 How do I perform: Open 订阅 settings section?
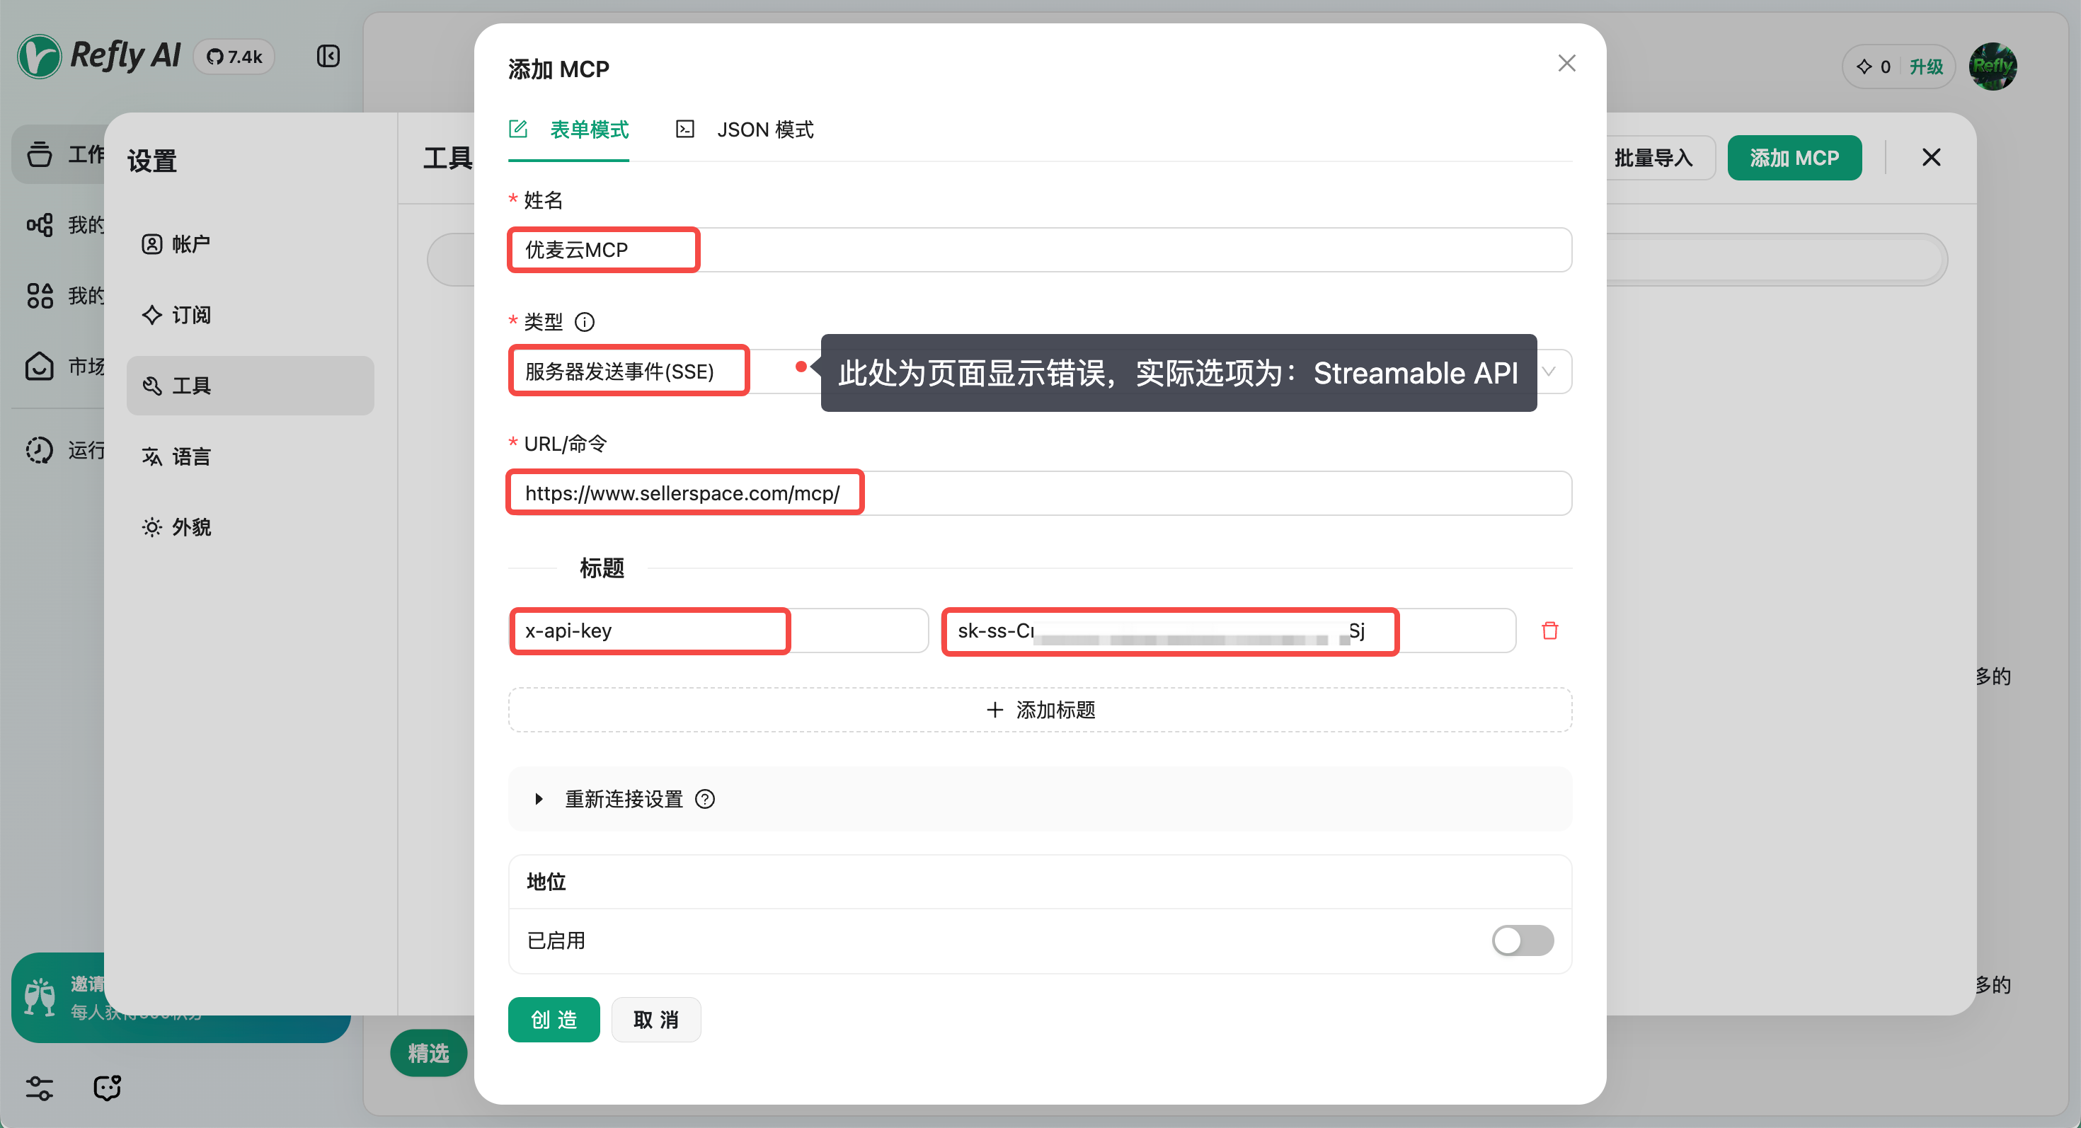[x=250, y=315]
